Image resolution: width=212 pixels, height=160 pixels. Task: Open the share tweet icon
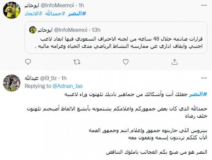coord(175,62)
